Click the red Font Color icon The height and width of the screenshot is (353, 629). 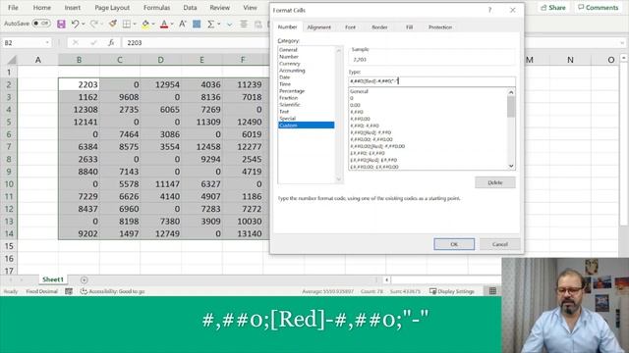click(x=164, y=24)
